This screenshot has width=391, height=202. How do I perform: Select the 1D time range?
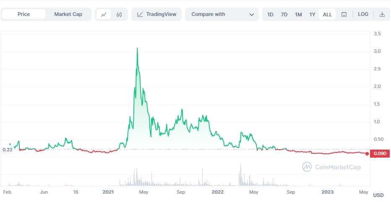pyautogui.click(x=270, y=14)
